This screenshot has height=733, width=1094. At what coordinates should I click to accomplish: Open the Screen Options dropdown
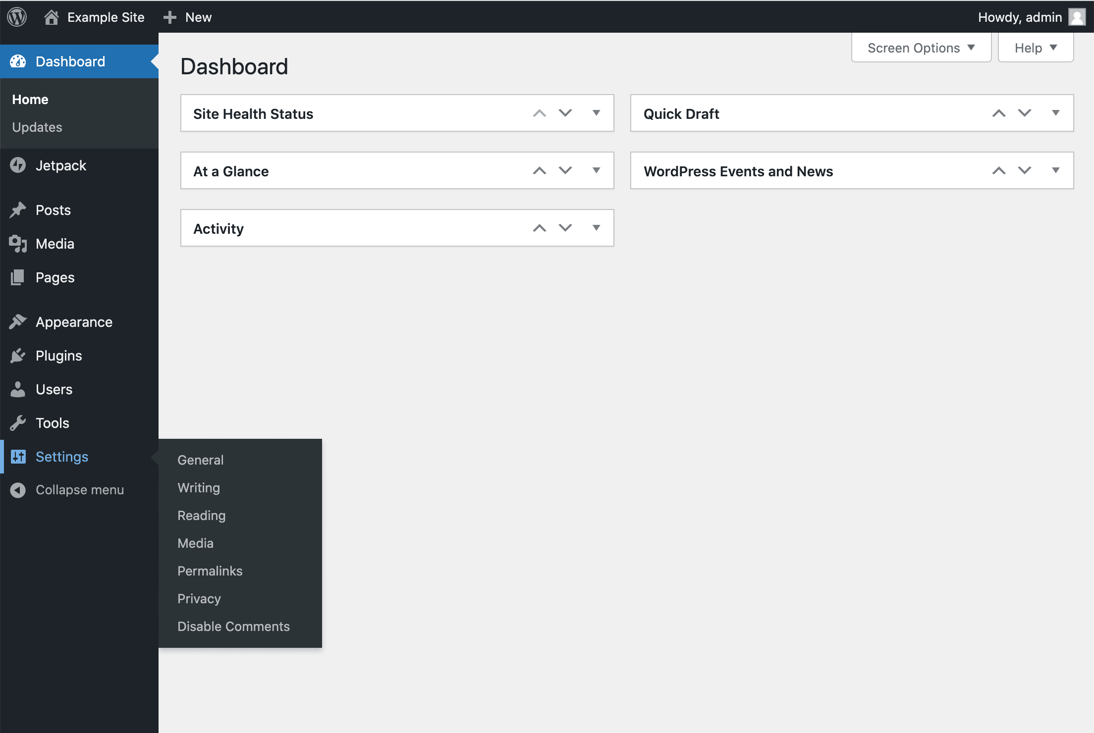[921, 48]
